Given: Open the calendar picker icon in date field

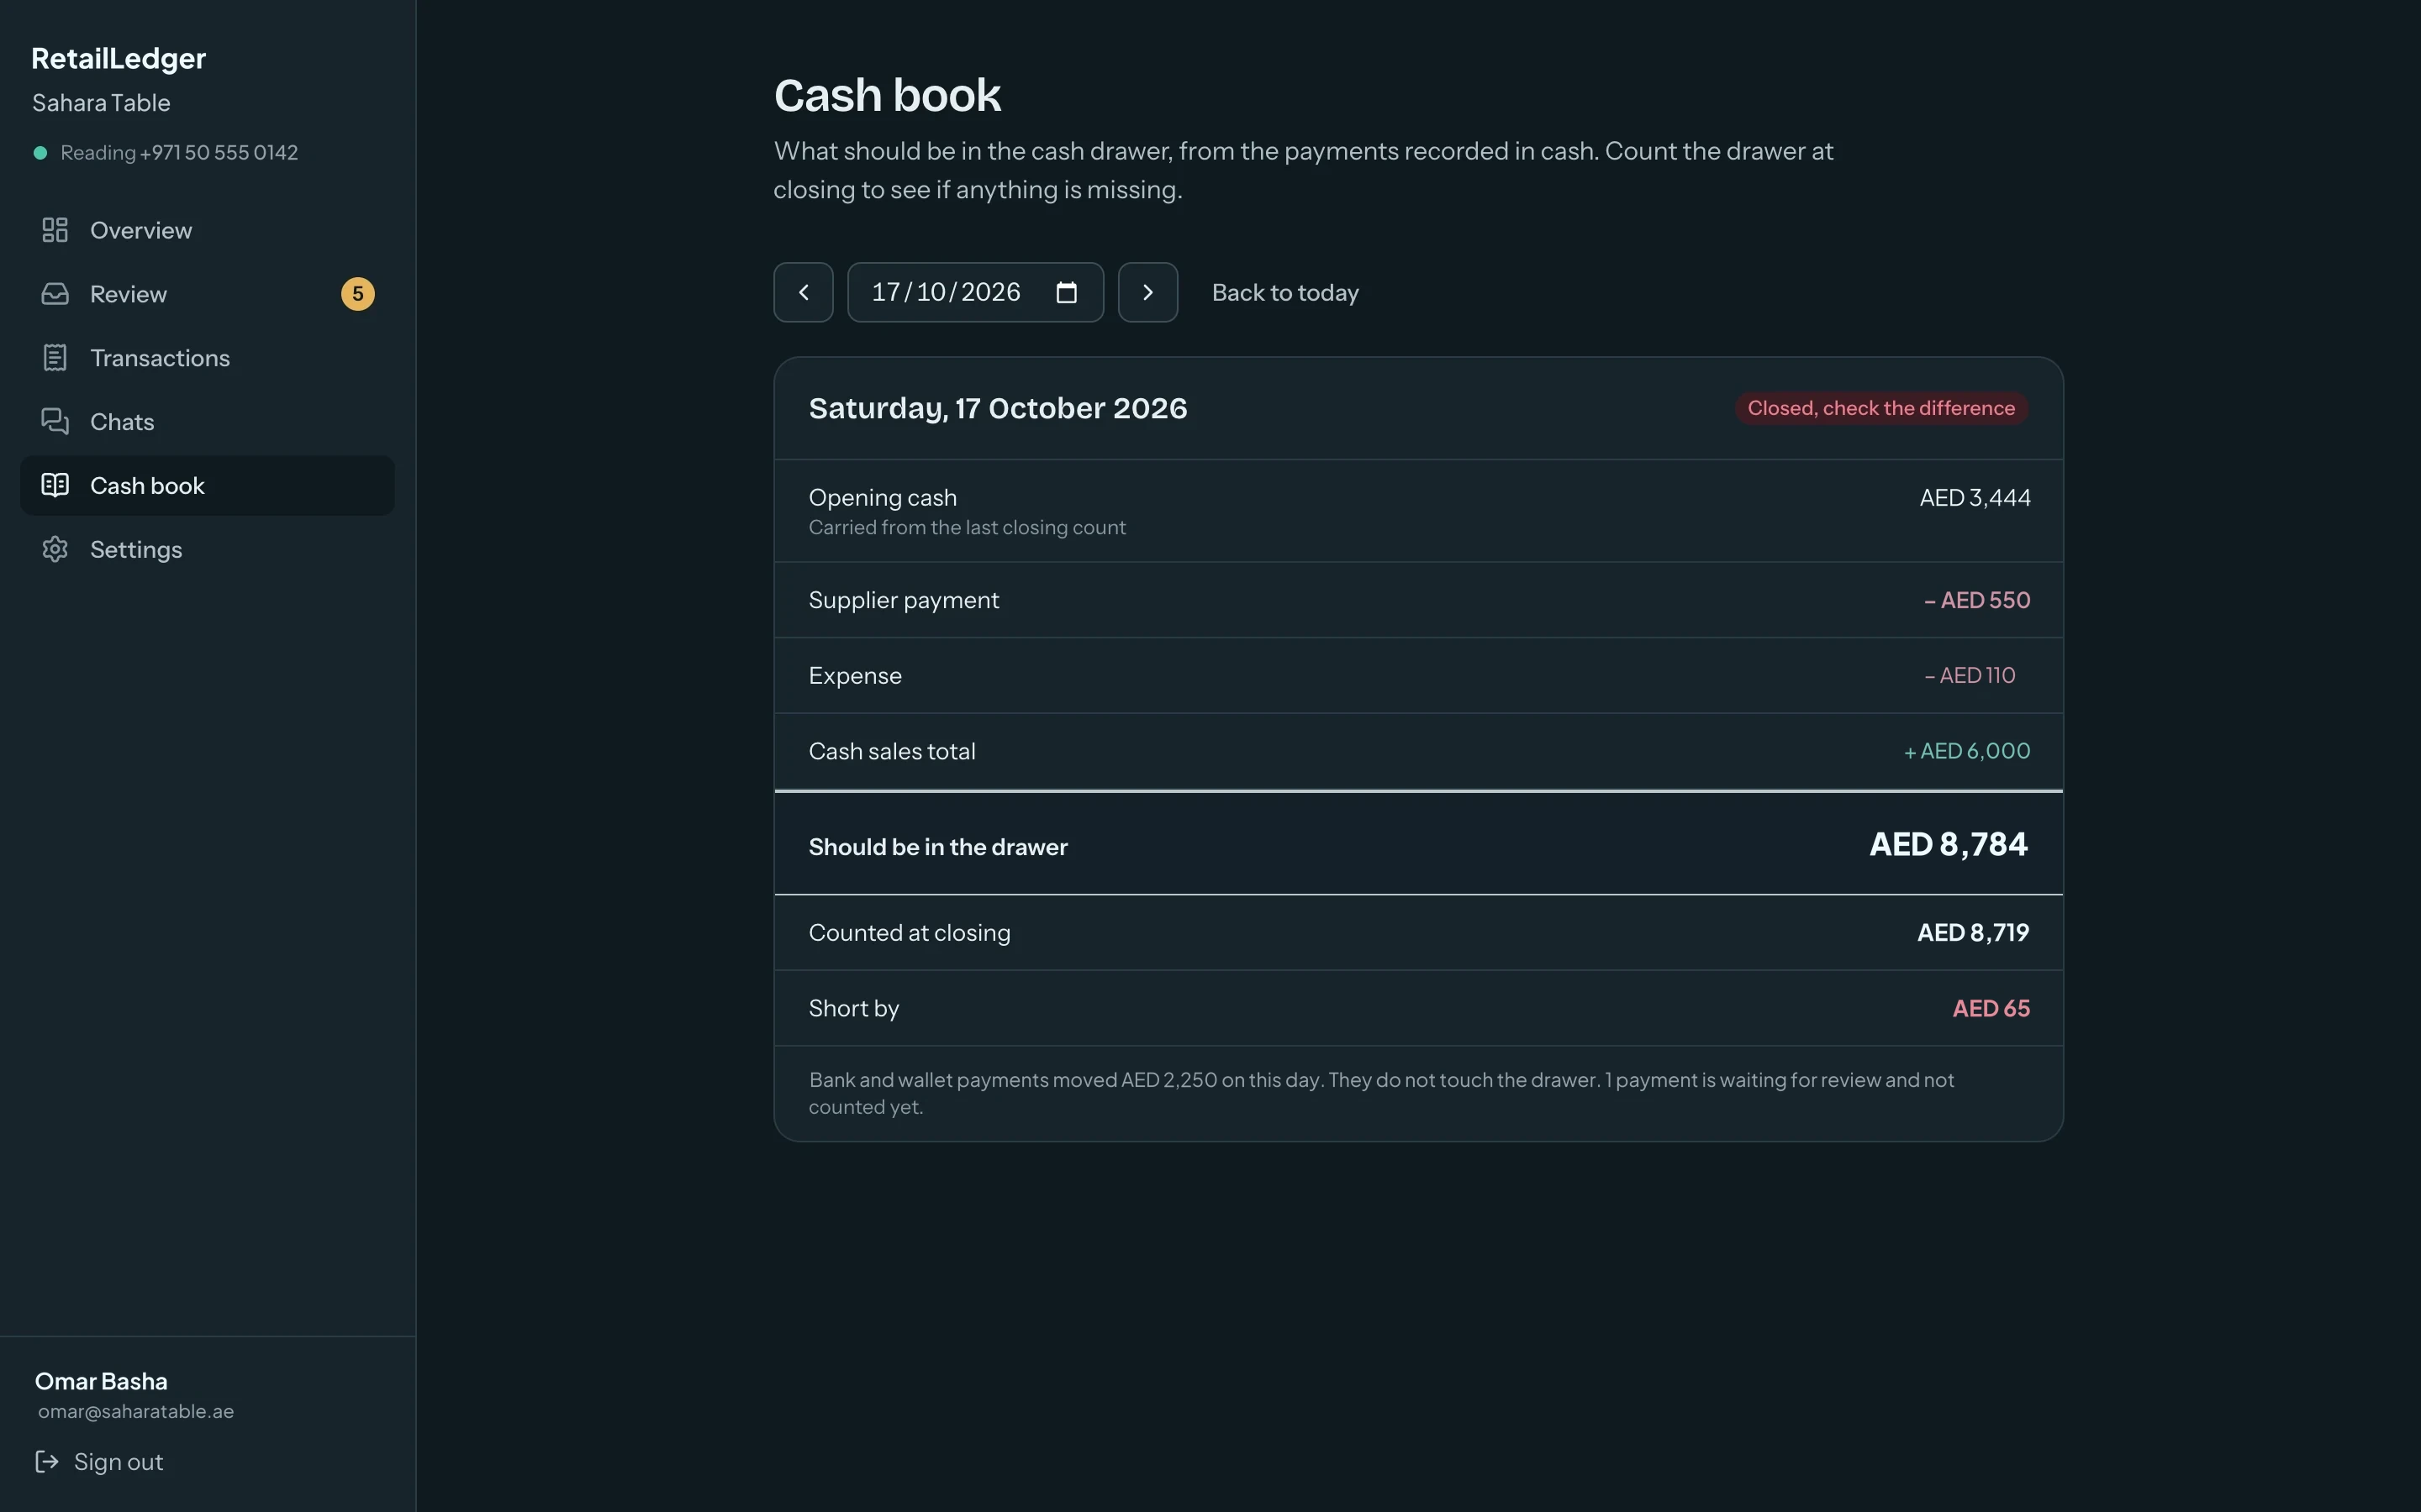Looking at the screenshot, I should pyautogui.click(x=1067, y=292).
